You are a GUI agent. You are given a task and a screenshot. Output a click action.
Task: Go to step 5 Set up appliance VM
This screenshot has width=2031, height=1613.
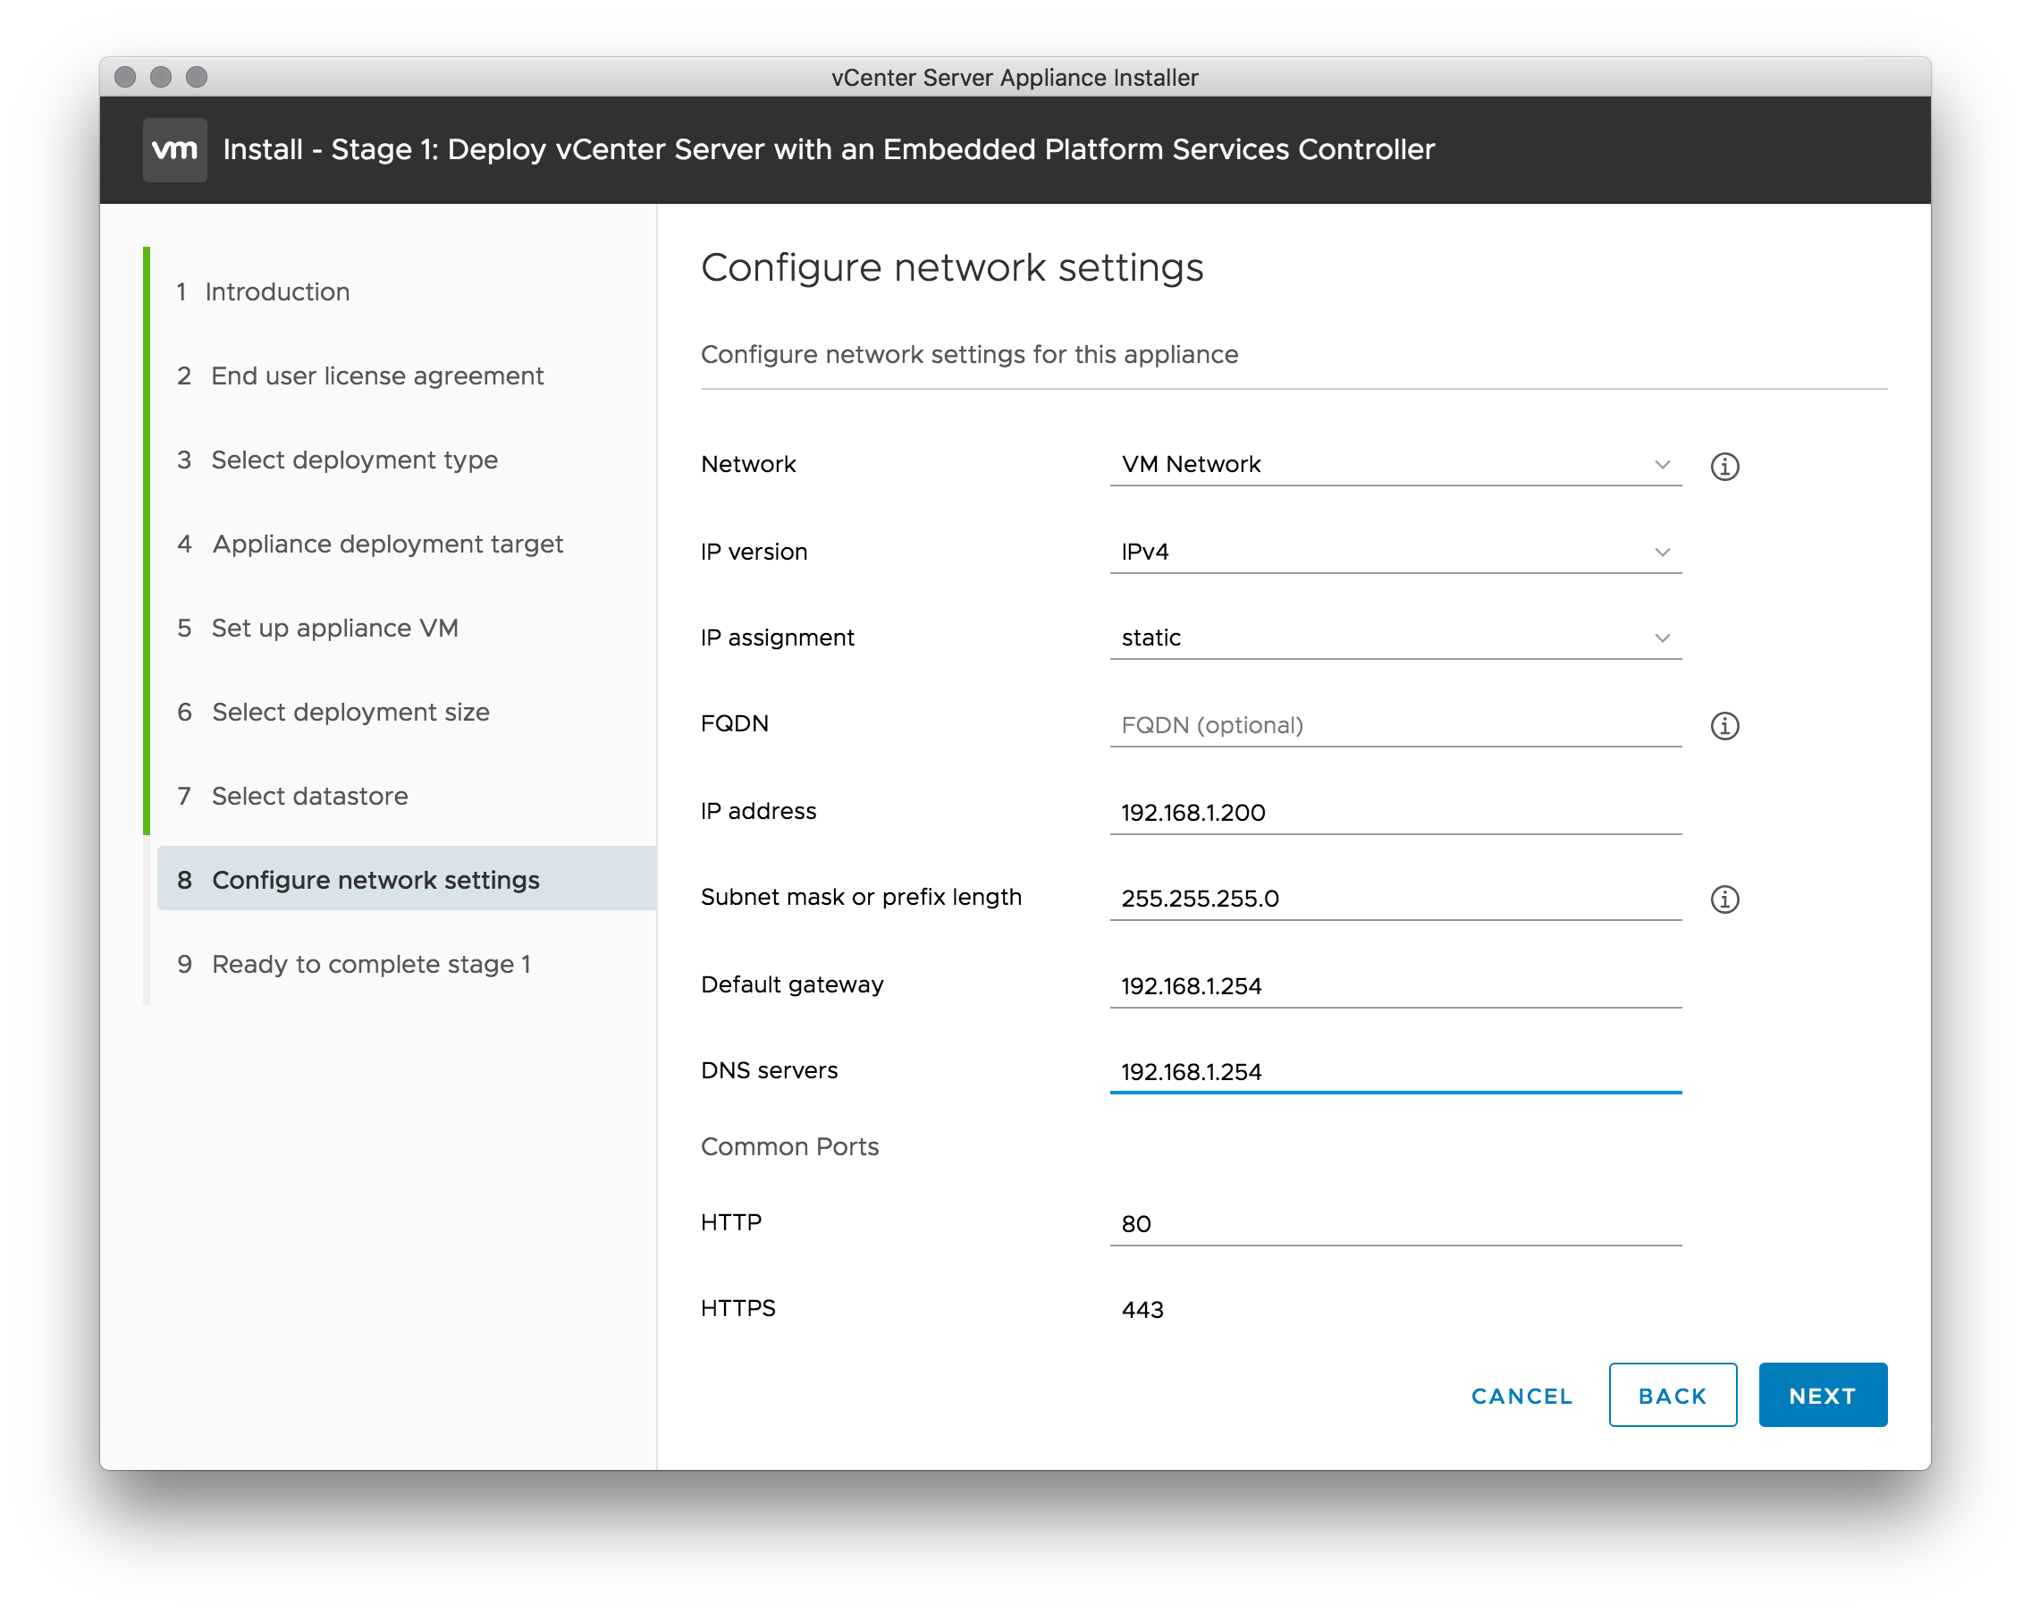[x=317, y=627]
